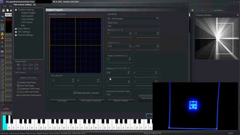Select Optimization in settings tree

coord(27,16)
